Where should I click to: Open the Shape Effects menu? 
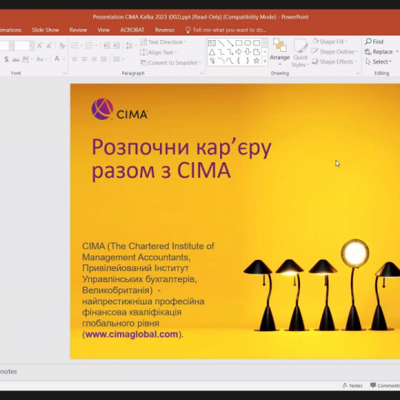pos(334,61)
